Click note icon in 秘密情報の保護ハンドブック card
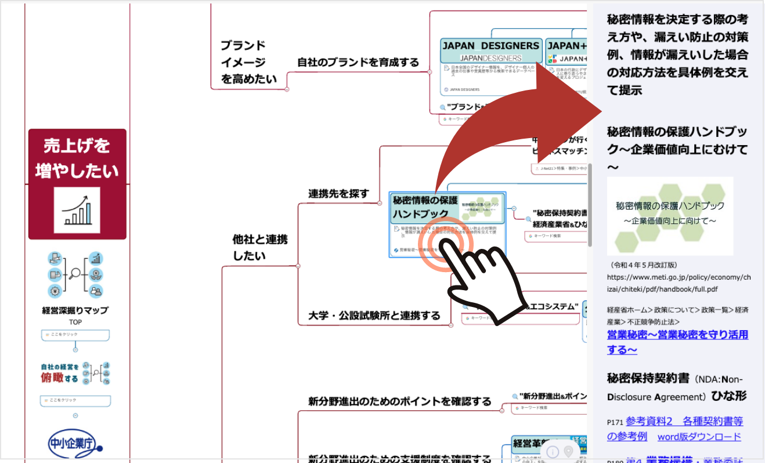The image size is (765, 463). click(x=396, y=230)
